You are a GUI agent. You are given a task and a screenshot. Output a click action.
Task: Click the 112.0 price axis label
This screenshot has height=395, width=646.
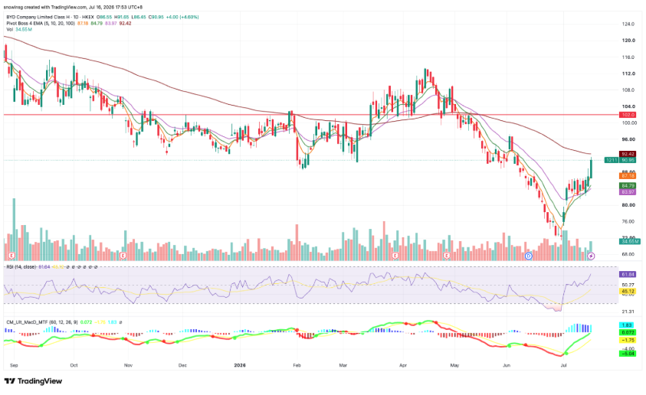tap(628, 73)
